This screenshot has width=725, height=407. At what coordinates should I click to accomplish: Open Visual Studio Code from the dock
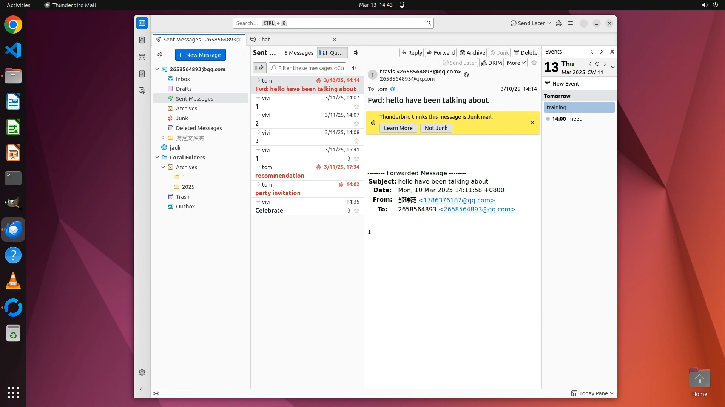point(13,50)
